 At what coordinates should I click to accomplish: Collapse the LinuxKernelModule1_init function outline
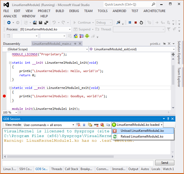click(x=10, y=63)
